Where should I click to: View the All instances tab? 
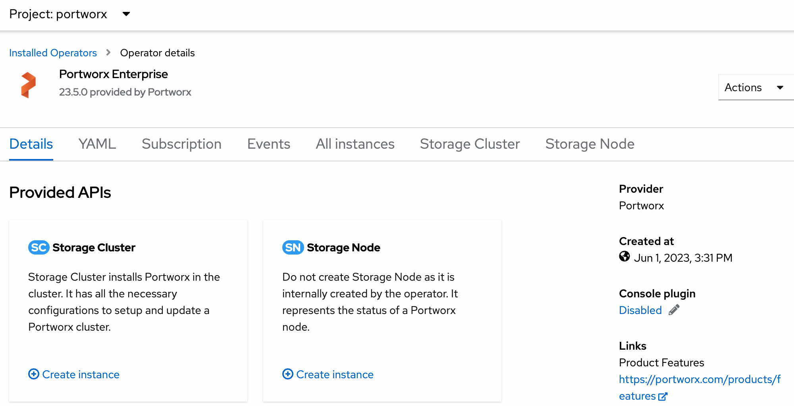pos(355,144)
